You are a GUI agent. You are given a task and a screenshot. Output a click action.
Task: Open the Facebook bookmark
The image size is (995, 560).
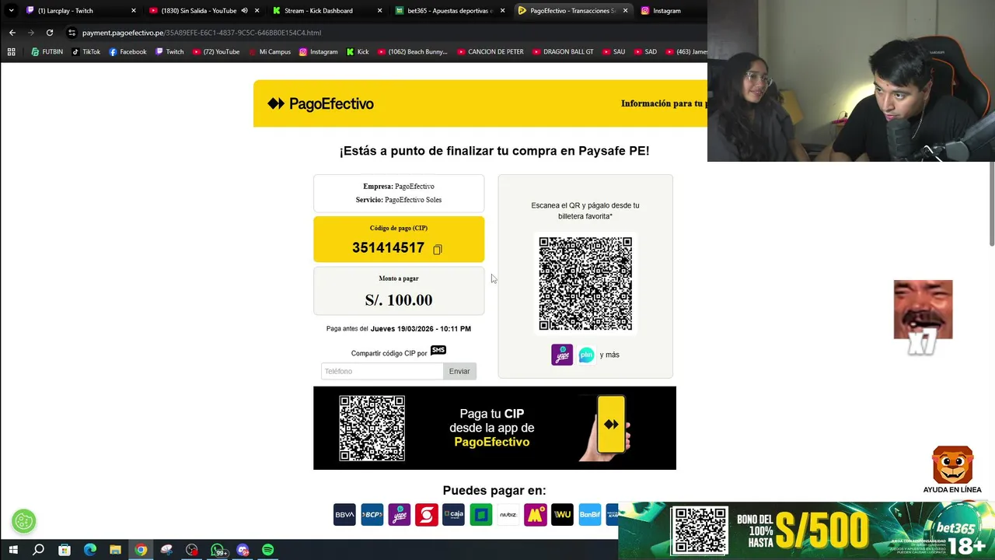pos(127,52)
